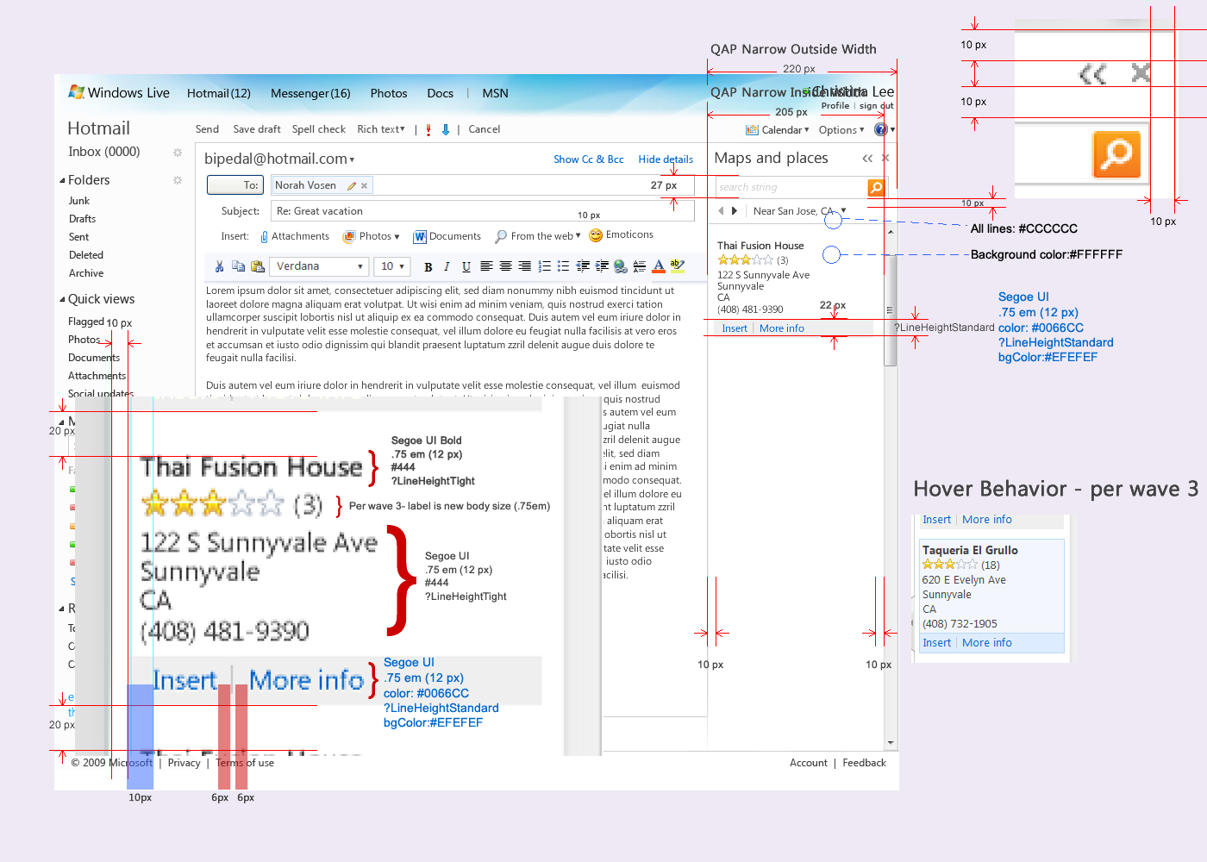Open the bipedal@hotmail.com sender dropdown
This screenshot has width=1207, height=862.
pos(279,159)
